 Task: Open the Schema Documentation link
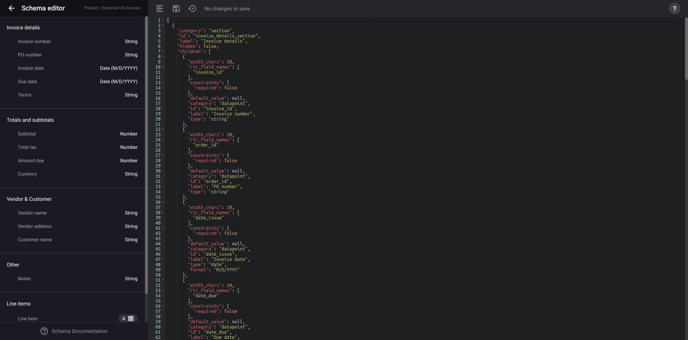coord(79,331)
